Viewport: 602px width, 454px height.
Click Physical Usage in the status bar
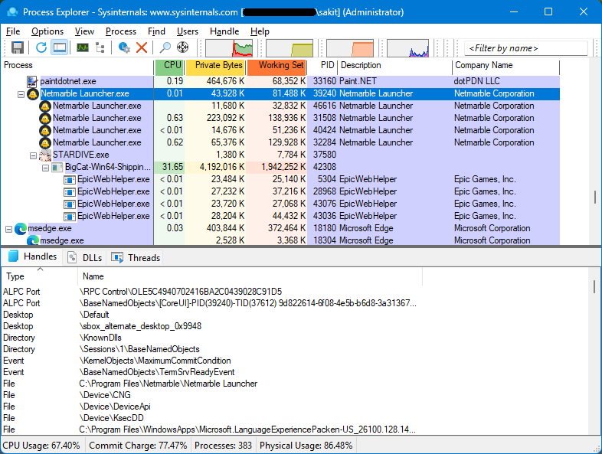tap(306, 446)
